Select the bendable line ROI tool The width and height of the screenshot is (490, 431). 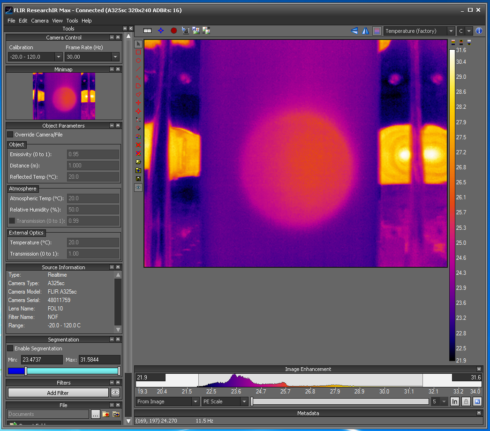point(138,77)
